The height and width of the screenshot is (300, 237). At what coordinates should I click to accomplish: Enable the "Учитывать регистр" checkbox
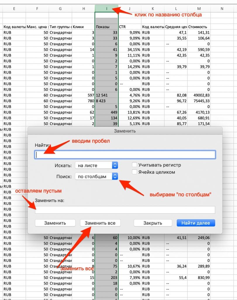click(134, 165)
